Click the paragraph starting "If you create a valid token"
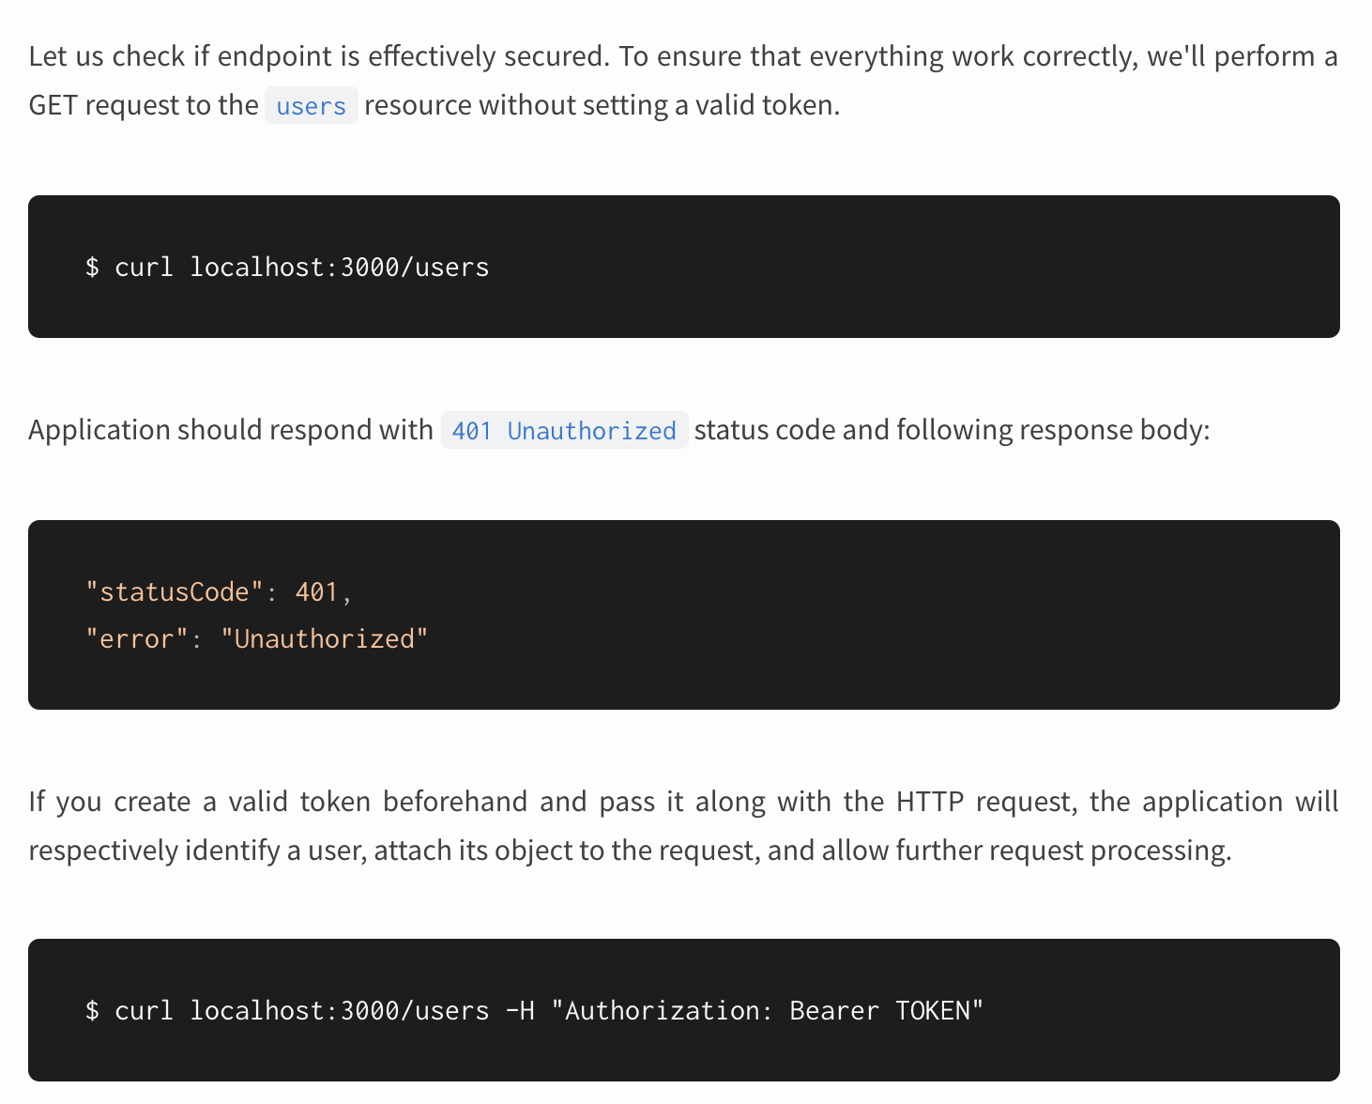 pyautogui.click(x=683, y=826)
